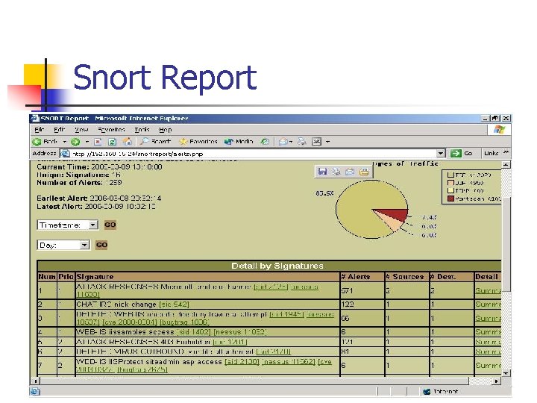Click the vertical scrollbar up arrow
This screenshot has height=403, width=537.
(506, 165)
